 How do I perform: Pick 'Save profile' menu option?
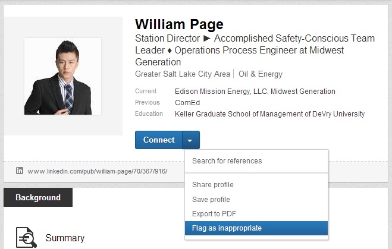coord(211,200)
